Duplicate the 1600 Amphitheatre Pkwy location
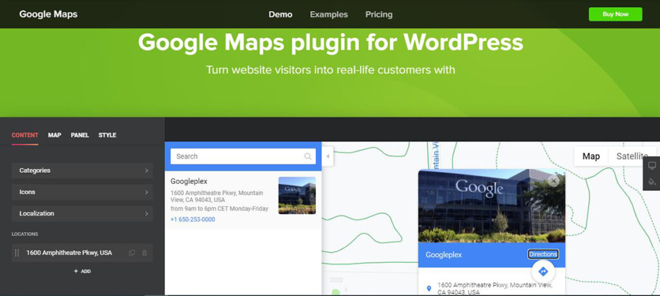 pyautogui.click(x=131, y=253)
